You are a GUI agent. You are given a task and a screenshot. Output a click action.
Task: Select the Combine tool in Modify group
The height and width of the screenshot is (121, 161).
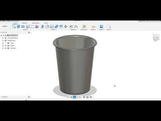tap(56, 27)
